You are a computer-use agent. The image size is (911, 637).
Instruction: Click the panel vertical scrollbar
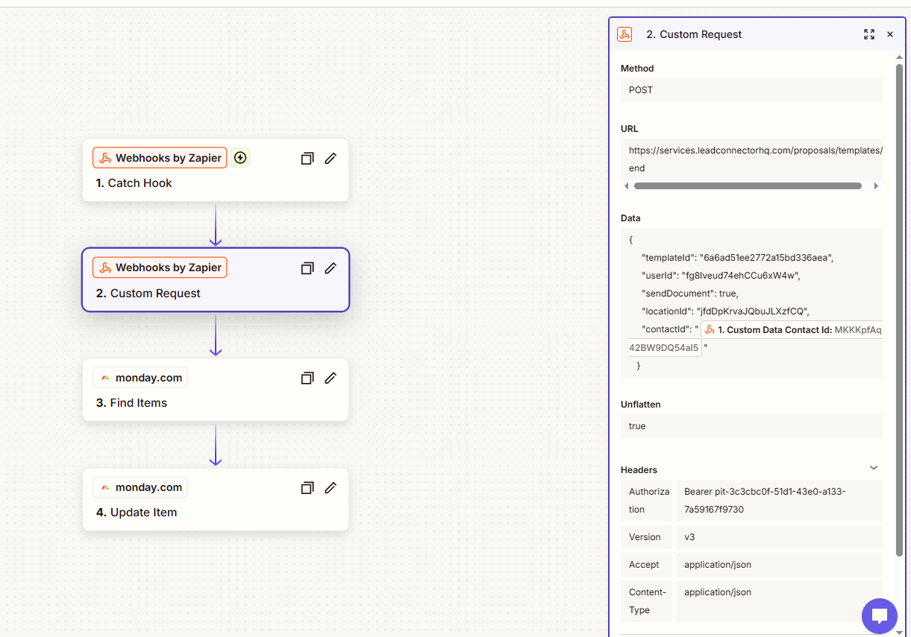point(900,309)
